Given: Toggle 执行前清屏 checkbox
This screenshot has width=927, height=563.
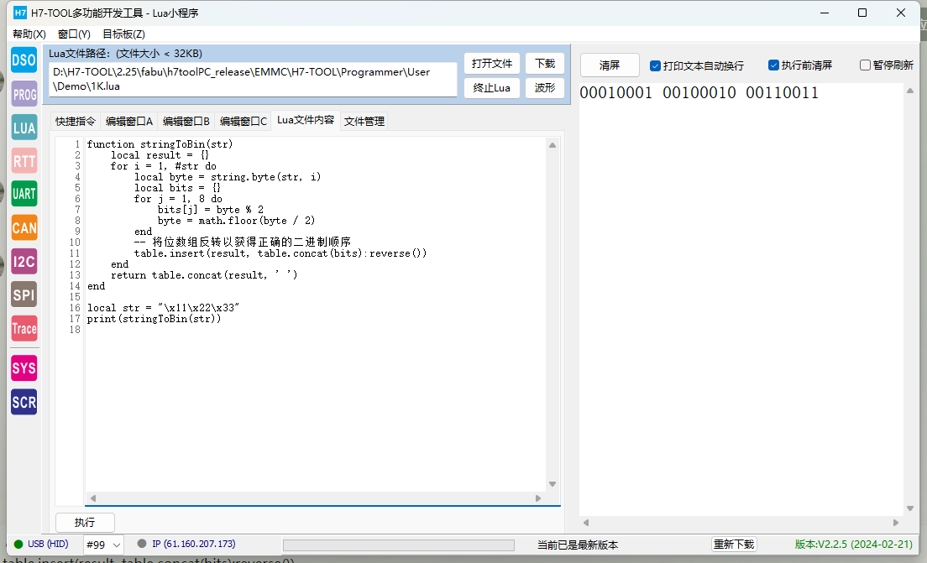Looking at the screenshot, I should coord(773,65).
